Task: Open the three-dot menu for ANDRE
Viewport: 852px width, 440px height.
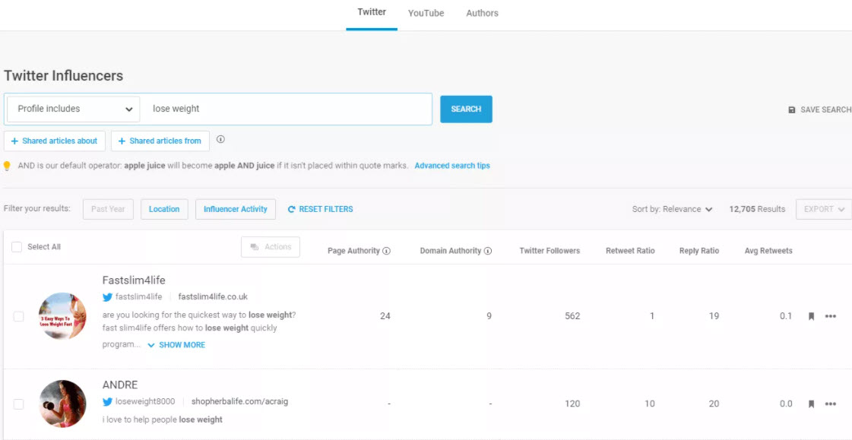Action: tap(831, 404)
